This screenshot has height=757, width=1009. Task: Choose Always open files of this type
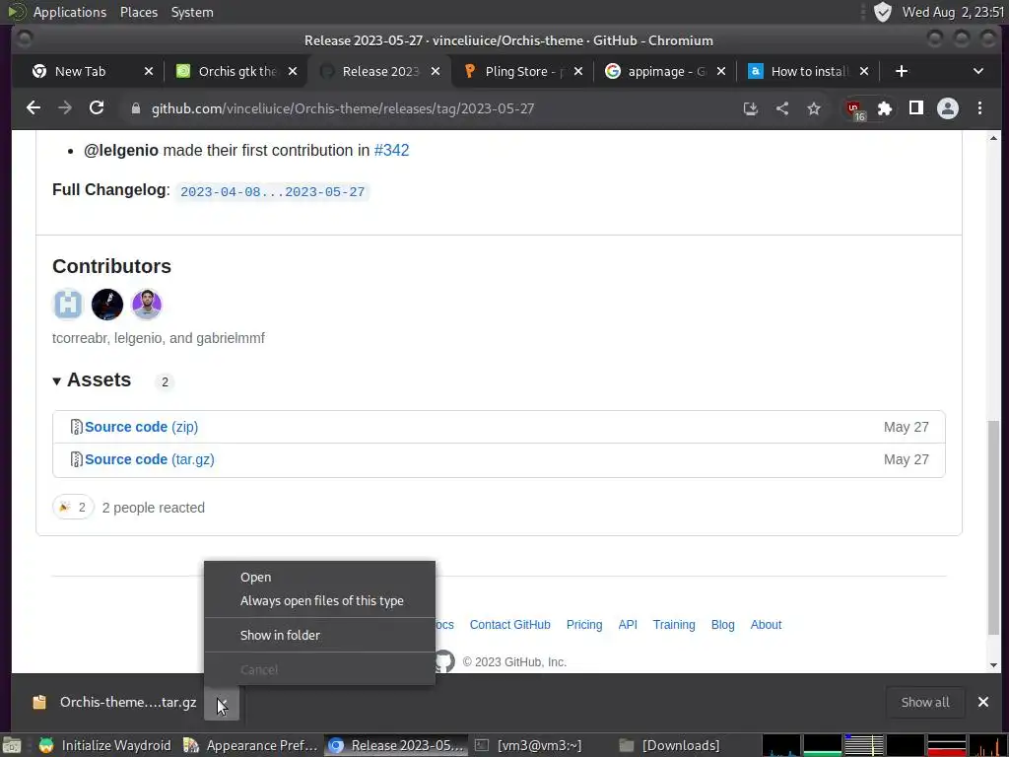click(x=319, y=600)
